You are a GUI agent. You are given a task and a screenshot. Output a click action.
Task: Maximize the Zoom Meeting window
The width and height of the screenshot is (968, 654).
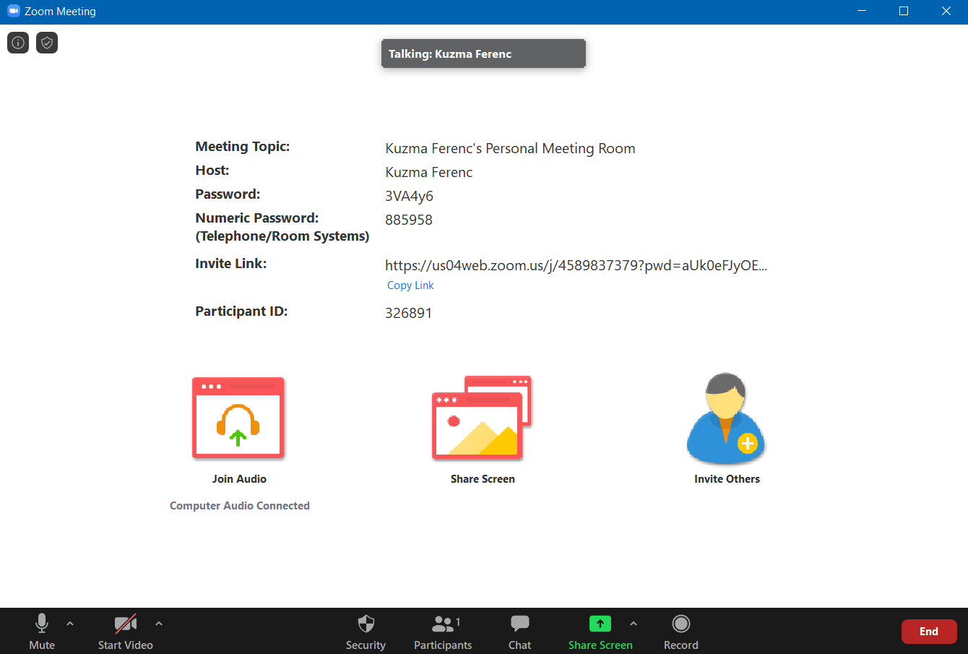pos(904,11)
